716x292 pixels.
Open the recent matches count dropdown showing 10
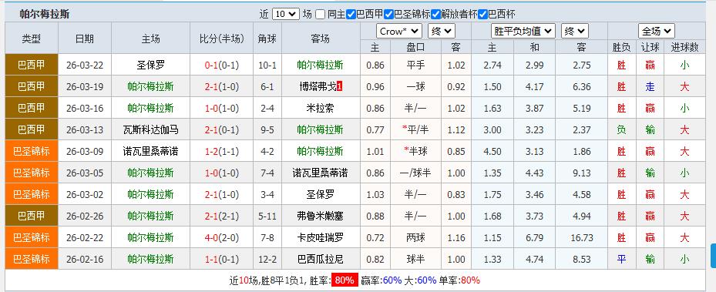285,14
